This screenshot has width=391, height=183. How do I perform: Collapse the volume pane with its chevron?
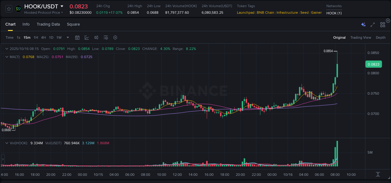click(7, 143)
